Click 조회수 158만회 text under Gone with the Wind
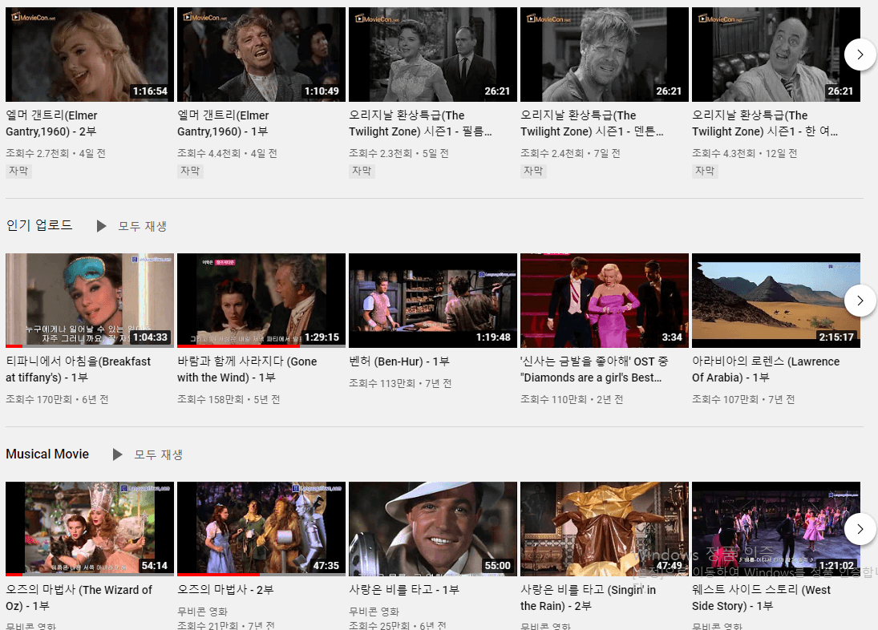The image size is (878, 630). pos(211,399)
